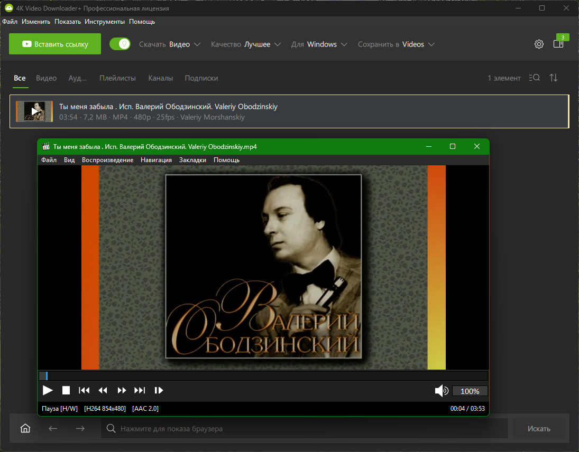Resume video with the play button

[48, 390]
